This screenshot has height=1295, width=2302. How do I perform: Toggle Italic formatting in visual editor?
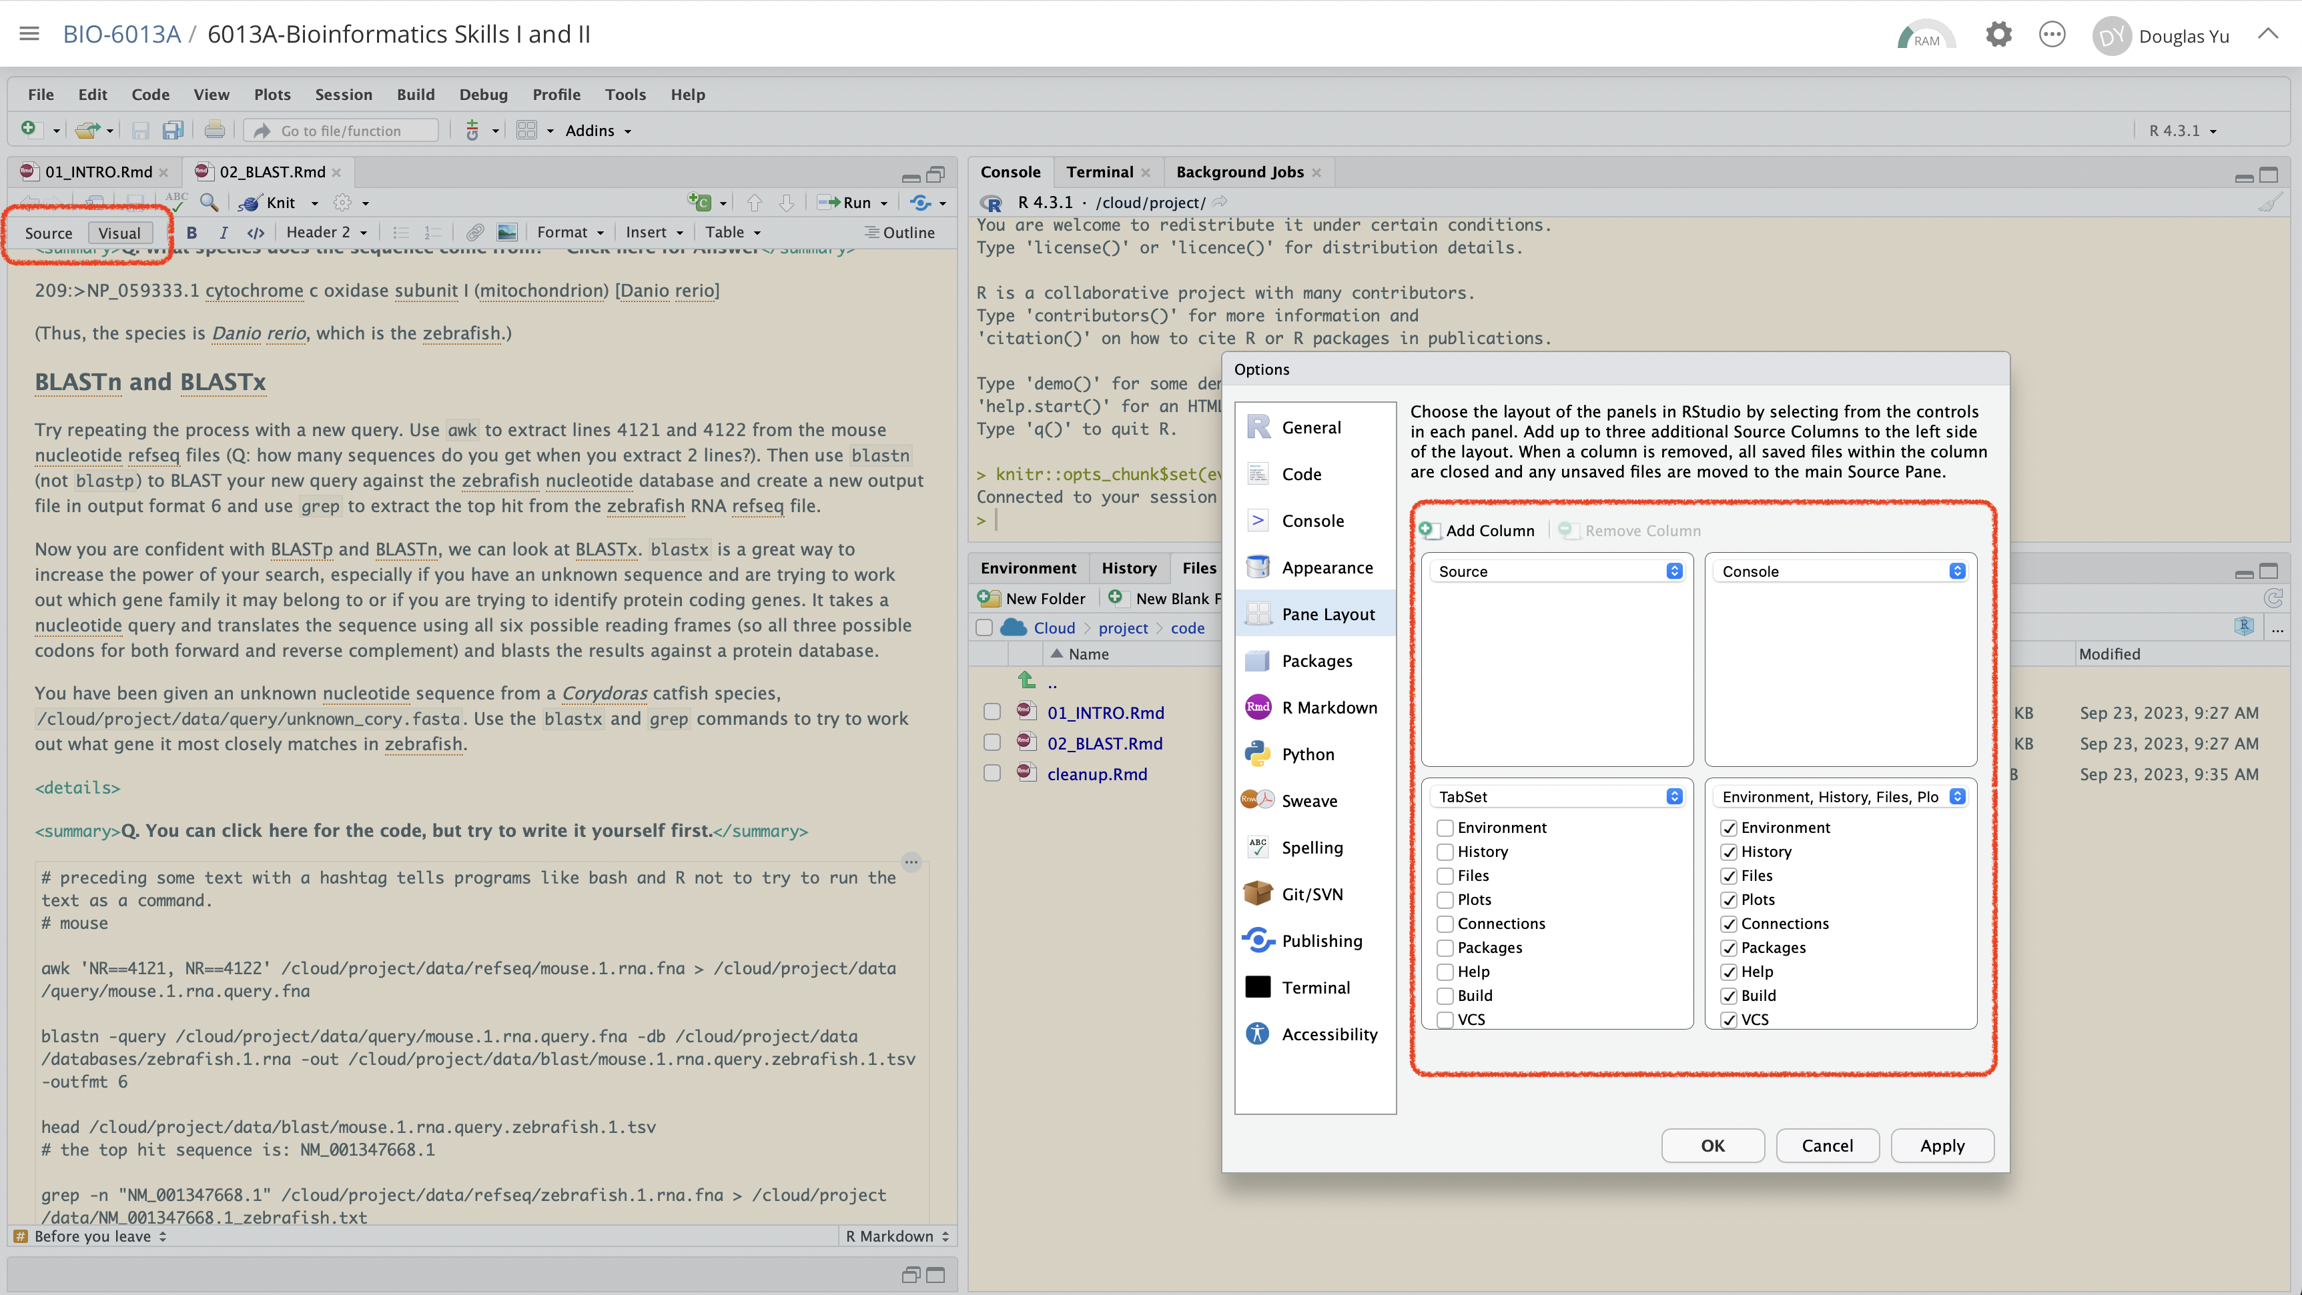coord(224,232)
